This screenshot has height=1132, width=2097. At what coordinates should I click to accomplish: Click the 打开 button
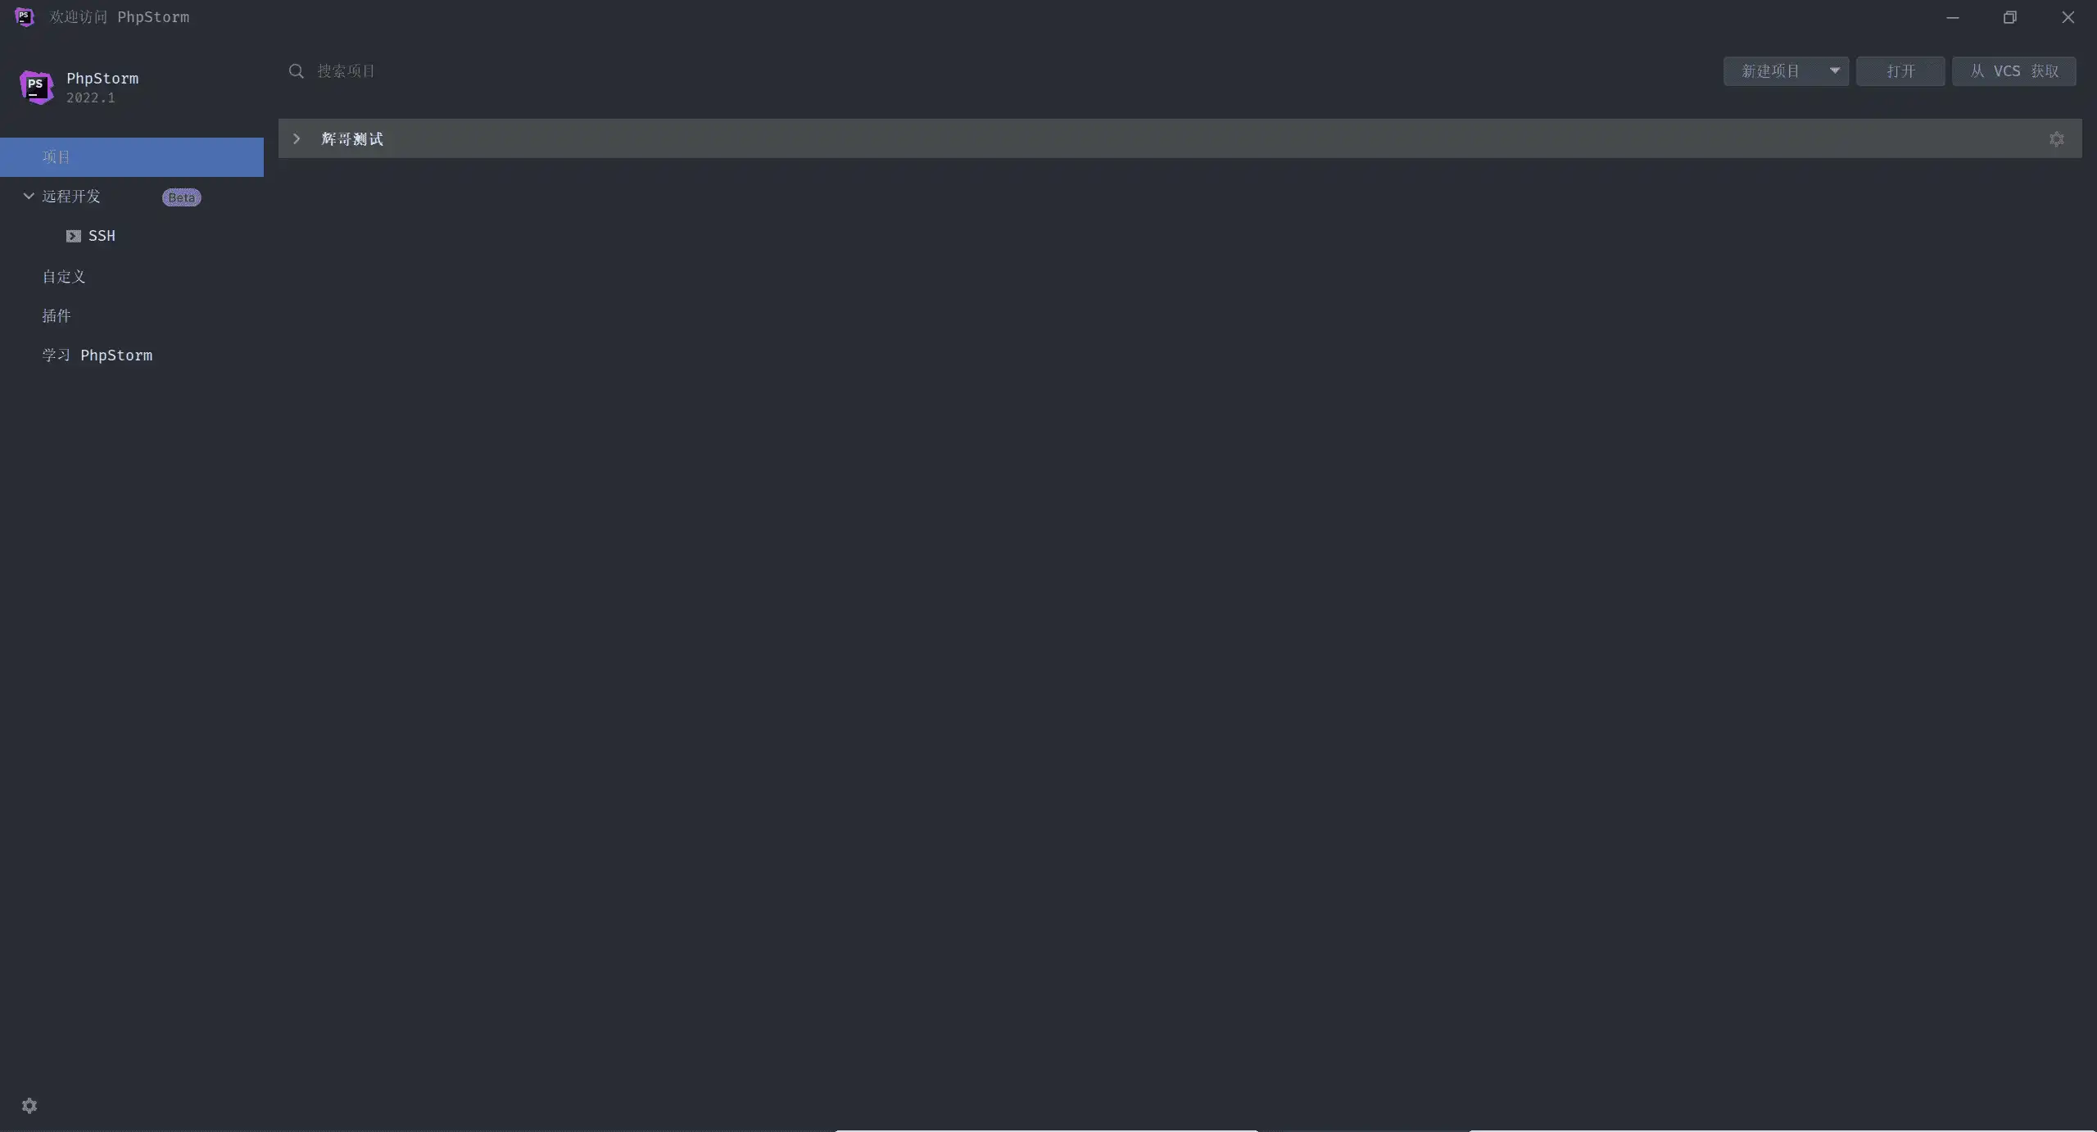pyautogui.click(x=1900, y=71)
